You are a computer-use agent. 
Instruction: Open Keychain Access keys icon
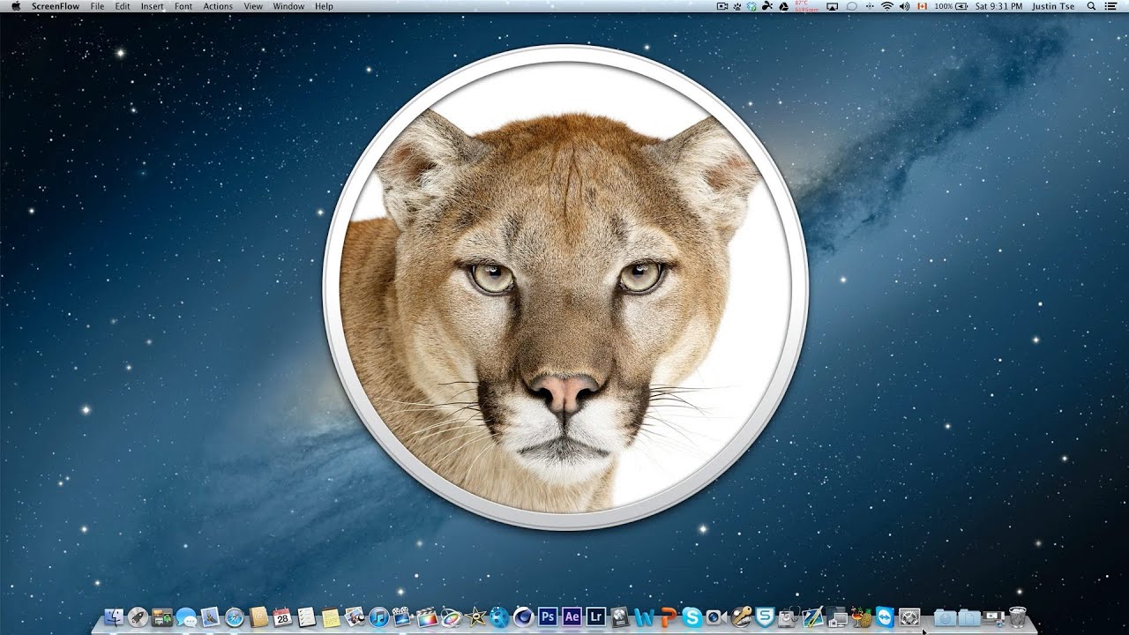pos(741,616)
